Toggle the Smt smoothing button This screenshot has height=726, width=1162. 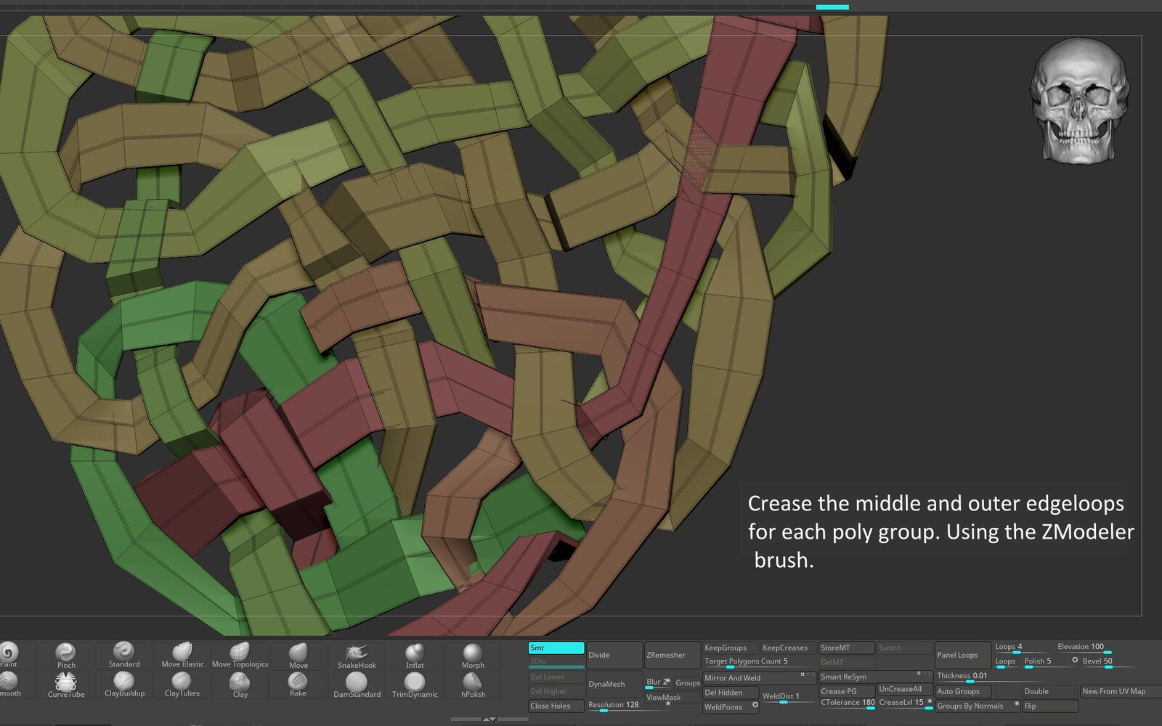556,648
